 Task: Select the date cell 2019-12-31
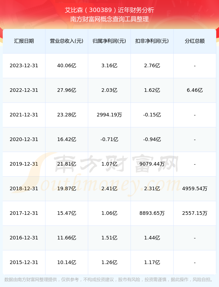coord(24,164)
